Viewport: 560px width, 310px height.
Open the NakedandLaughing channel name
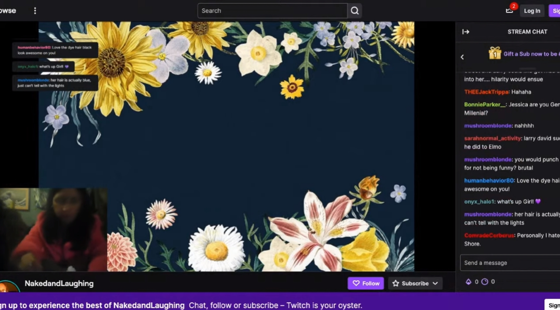click(x=59, y=284)
